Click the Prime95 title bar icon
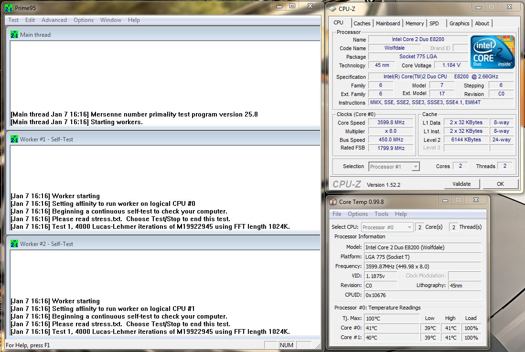The width and height of the screenshot is (525, 352). point(9,8)
